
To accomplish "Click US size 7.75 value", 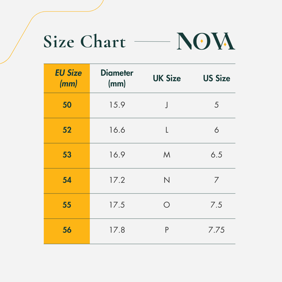I will point(216,230).
